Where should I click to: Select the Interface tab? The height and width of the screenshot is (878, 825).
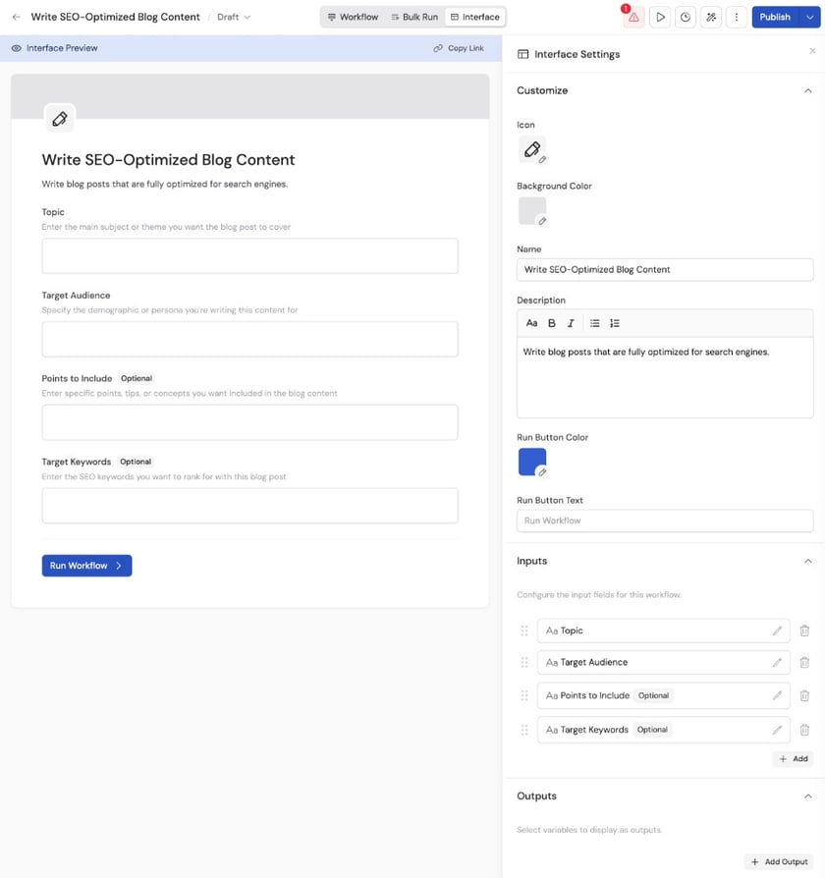(475, 17)
